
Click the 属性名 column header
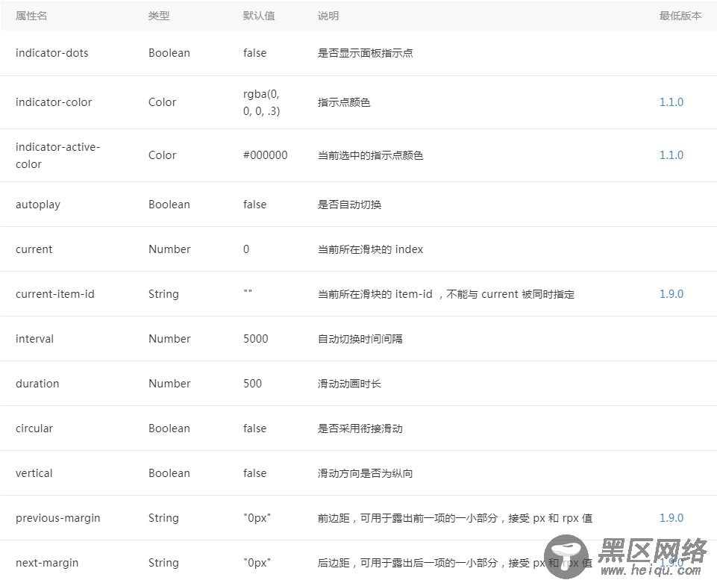tap(31, 16)
